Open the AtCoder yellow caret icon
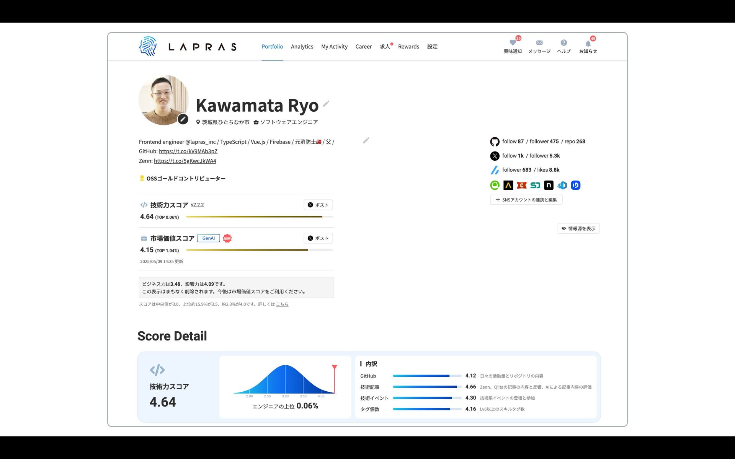 (508, 186)
